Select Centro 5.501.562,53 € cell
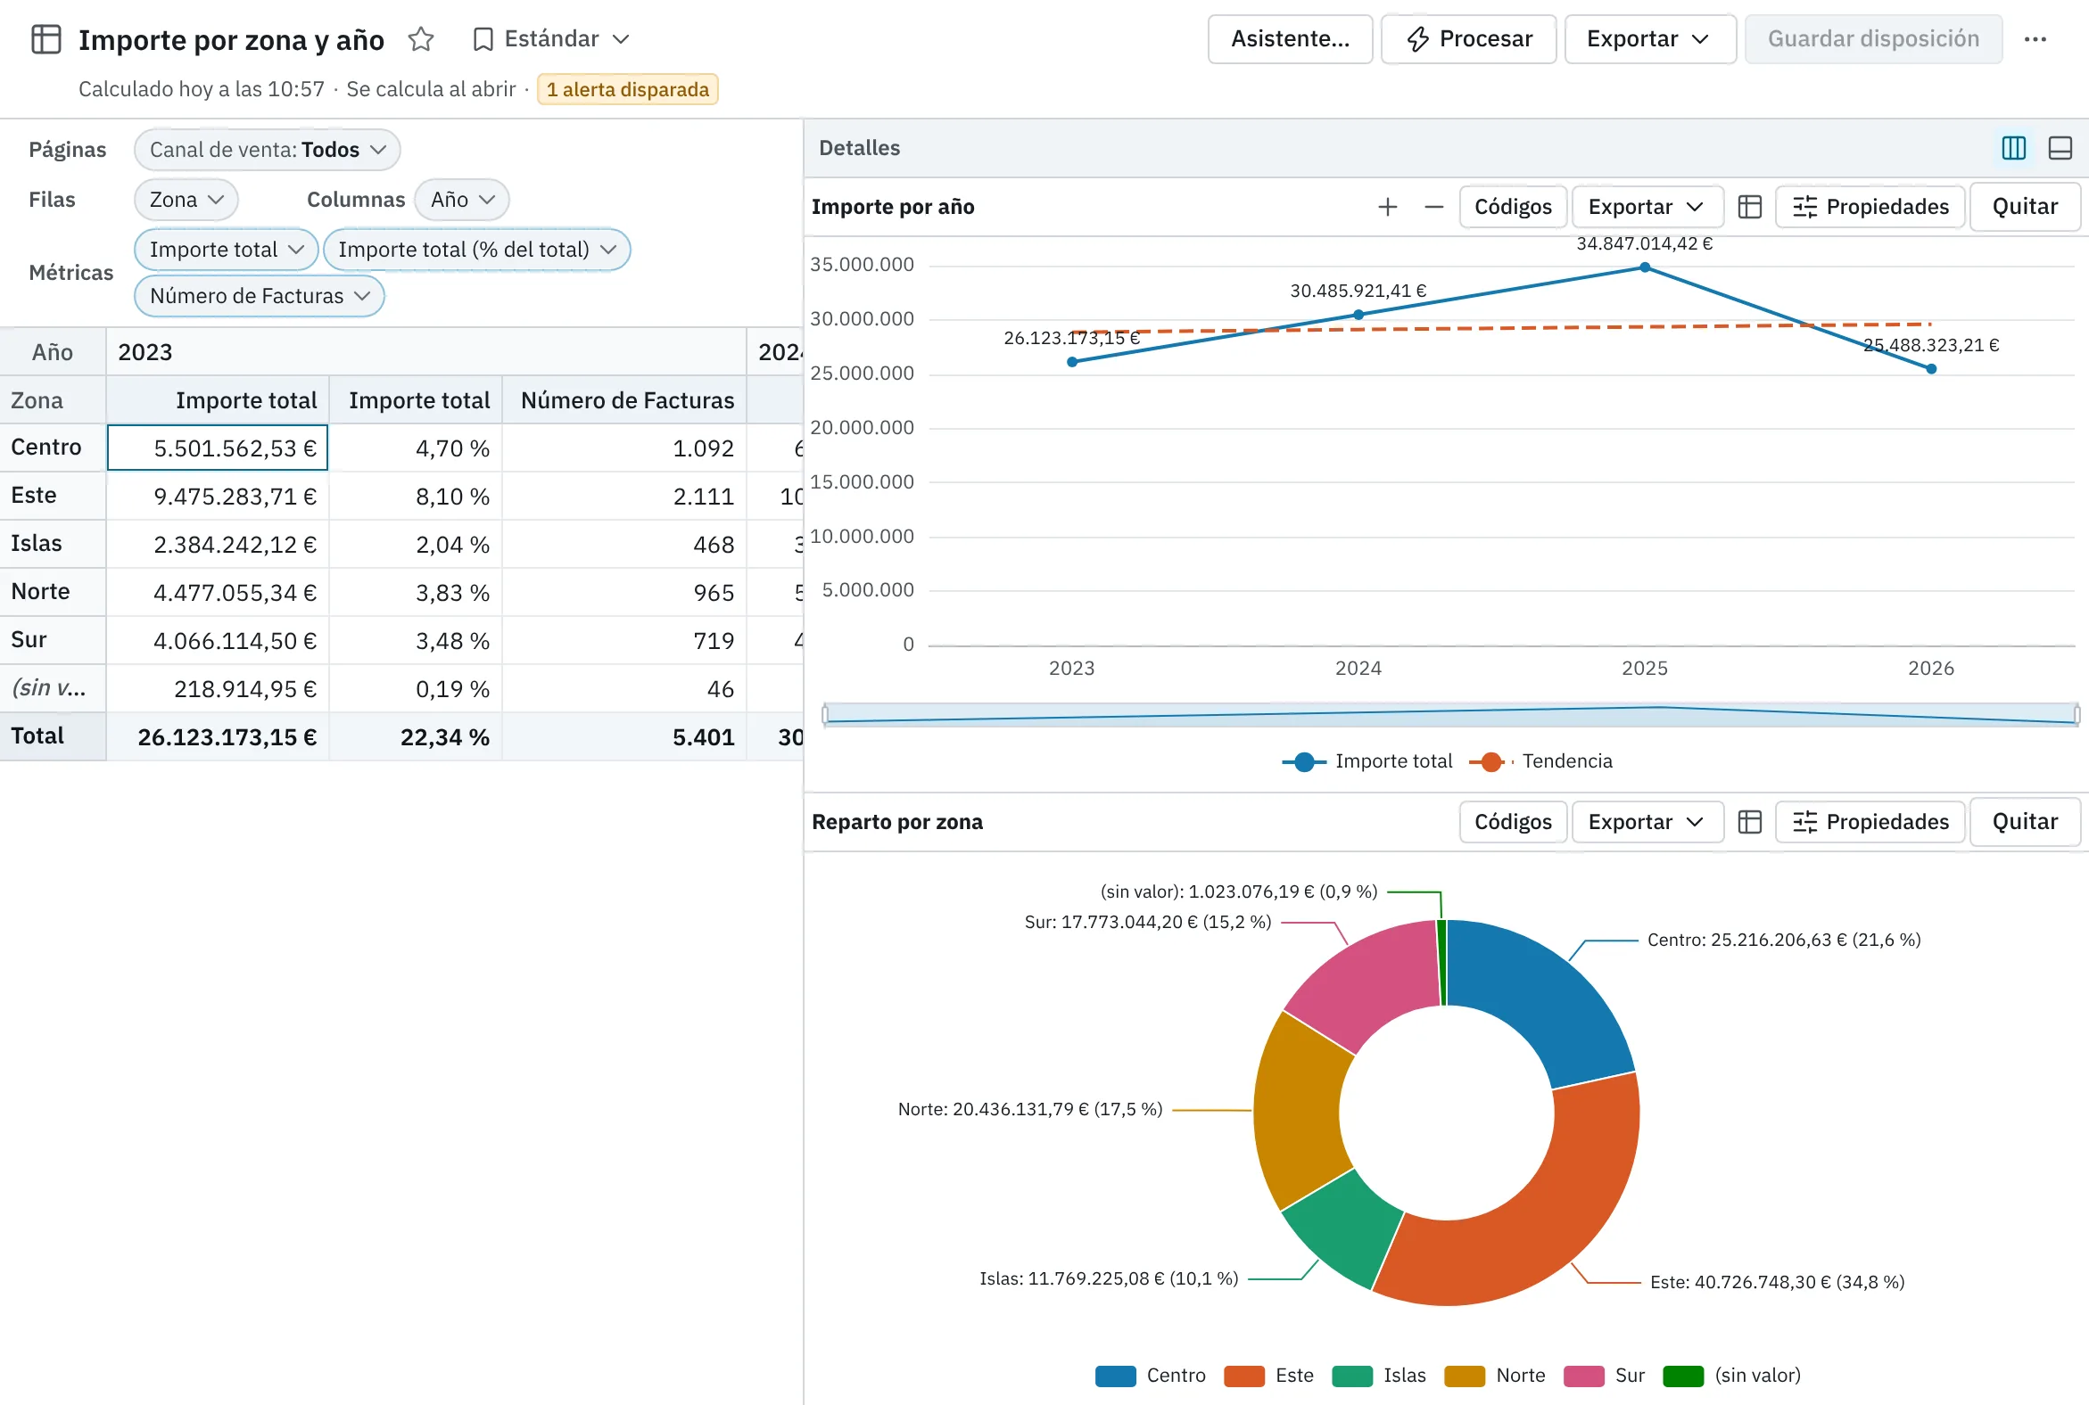 tap(218, 448)
